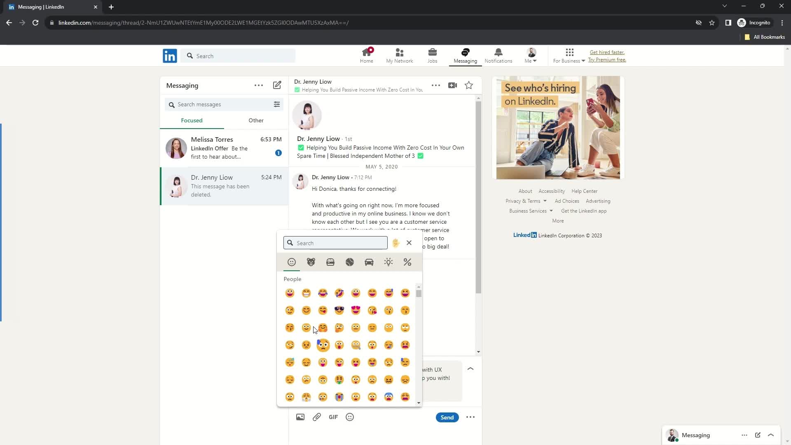Click the emoji list scrollbar thumb

point(419,293)
